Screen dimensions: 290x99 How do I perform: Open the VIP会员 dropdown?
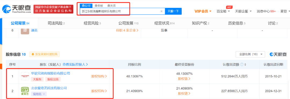click(x=203, y=11)
